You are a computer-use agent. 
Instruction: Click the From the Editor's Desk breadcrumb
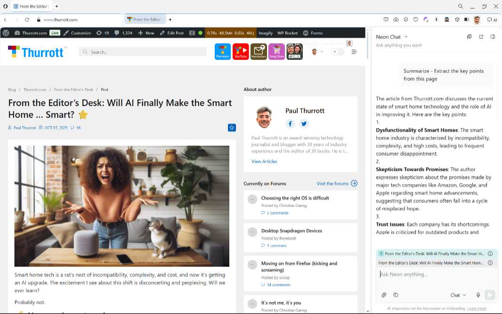73,89
